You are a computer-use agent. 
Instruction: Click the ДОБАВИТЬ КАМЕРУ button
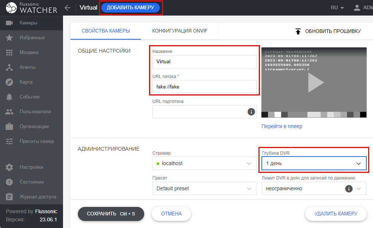(131, 7)
